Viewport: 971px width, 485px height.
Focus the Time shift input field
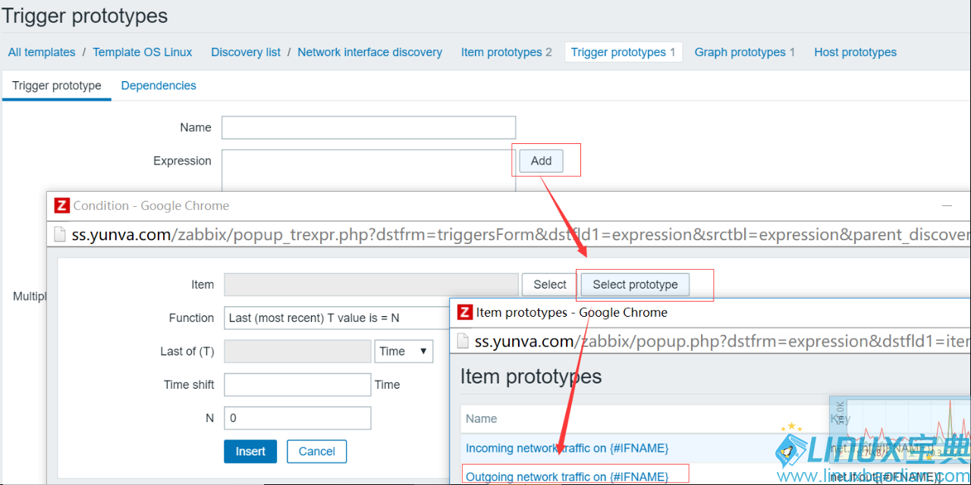(x=297, y=385)
